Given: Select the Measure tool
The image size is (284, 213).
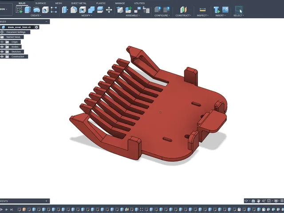Looking at the screenshot, I should click(202, 10).
